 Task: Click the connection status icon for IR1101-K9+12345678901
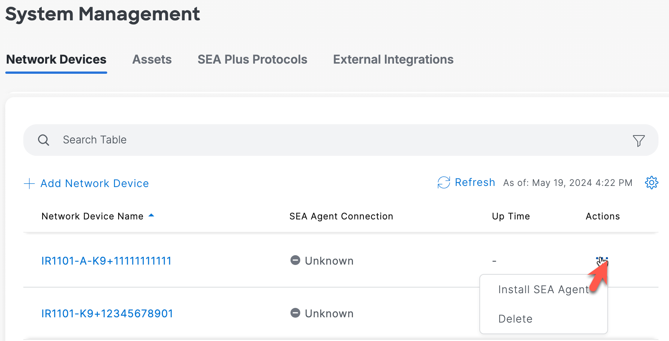click(x=295, y=313)
